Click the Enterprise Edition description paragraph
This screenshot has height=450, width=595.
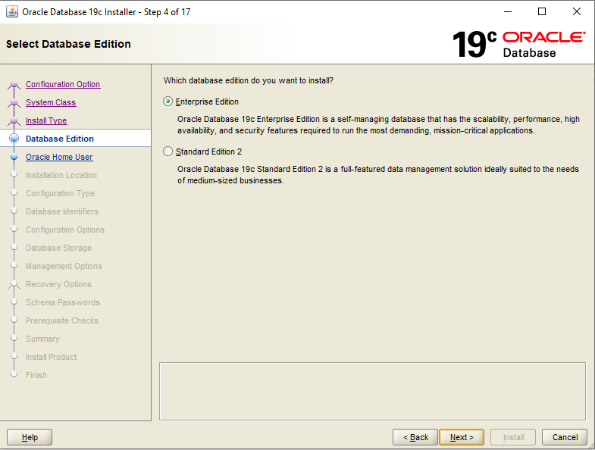378,125
